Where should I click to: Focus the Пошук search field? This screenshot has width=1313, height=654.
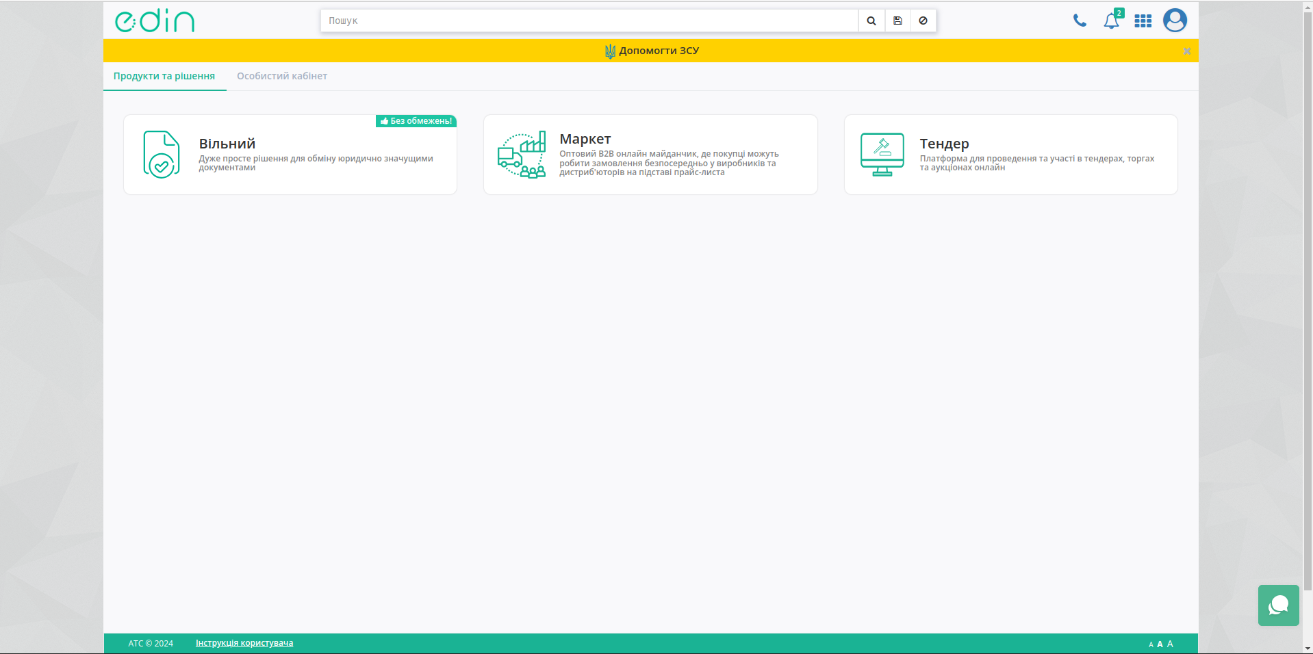click(589, 21)
